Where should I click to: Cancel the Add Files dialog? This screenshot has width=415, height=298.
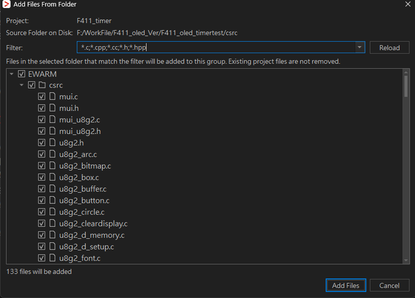point(389,285)
